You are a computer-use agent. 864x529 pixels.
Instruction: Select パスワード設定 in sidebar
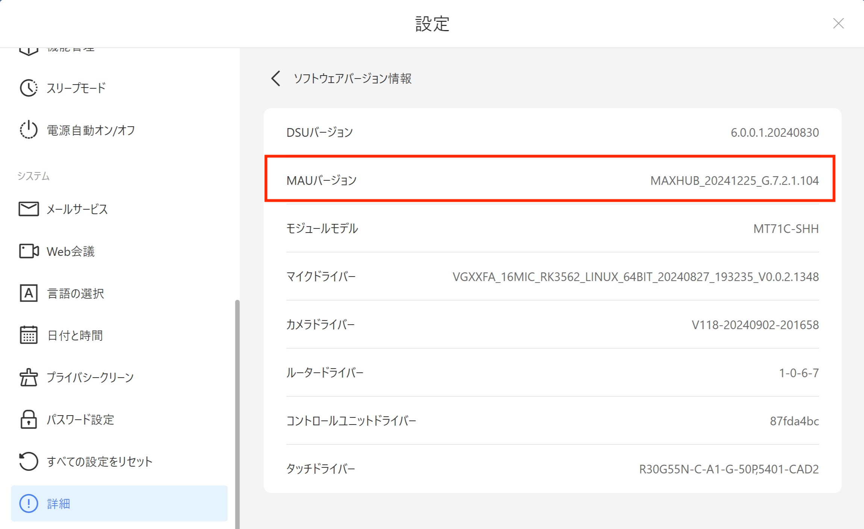80,419
